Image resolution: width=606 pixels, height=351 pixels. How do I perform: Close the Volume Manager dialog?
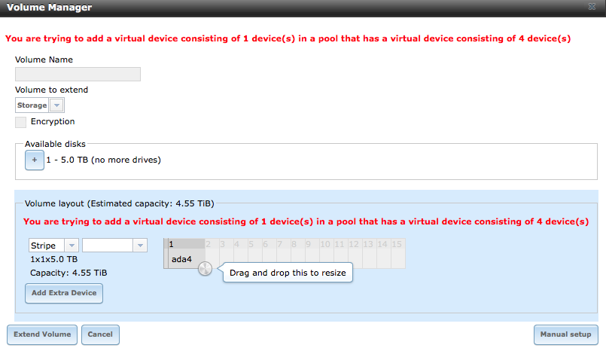coord(592,7)
